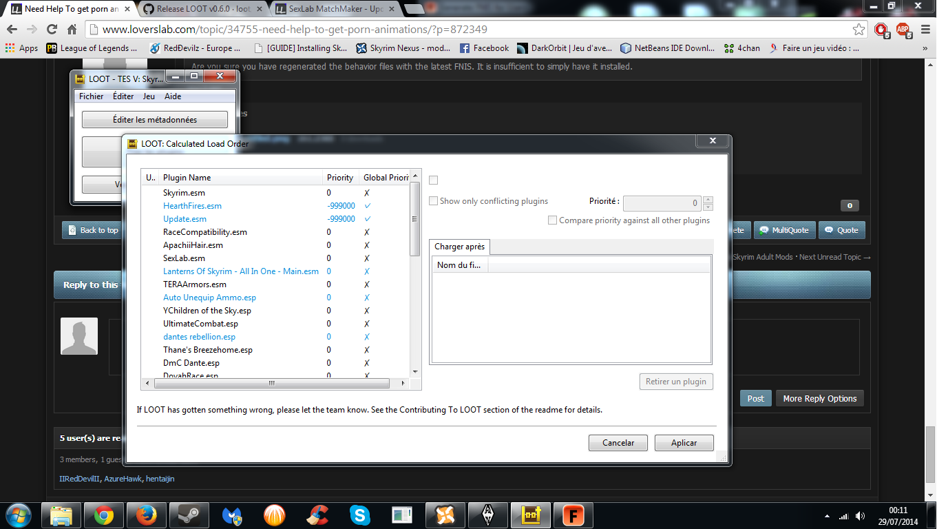Bookmark this page with the star icon
The image size is (937, 529).
(859, 30)
